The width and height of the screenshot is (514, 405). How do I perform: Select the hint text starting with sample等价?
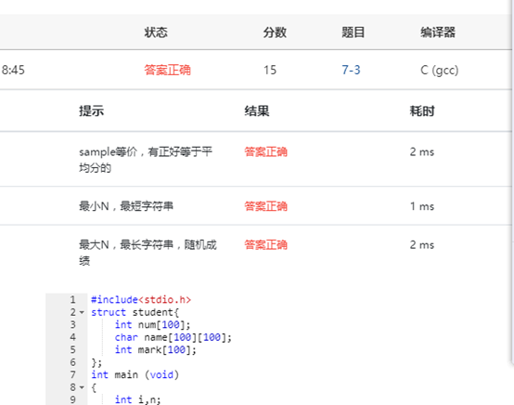tap(146, 160)
